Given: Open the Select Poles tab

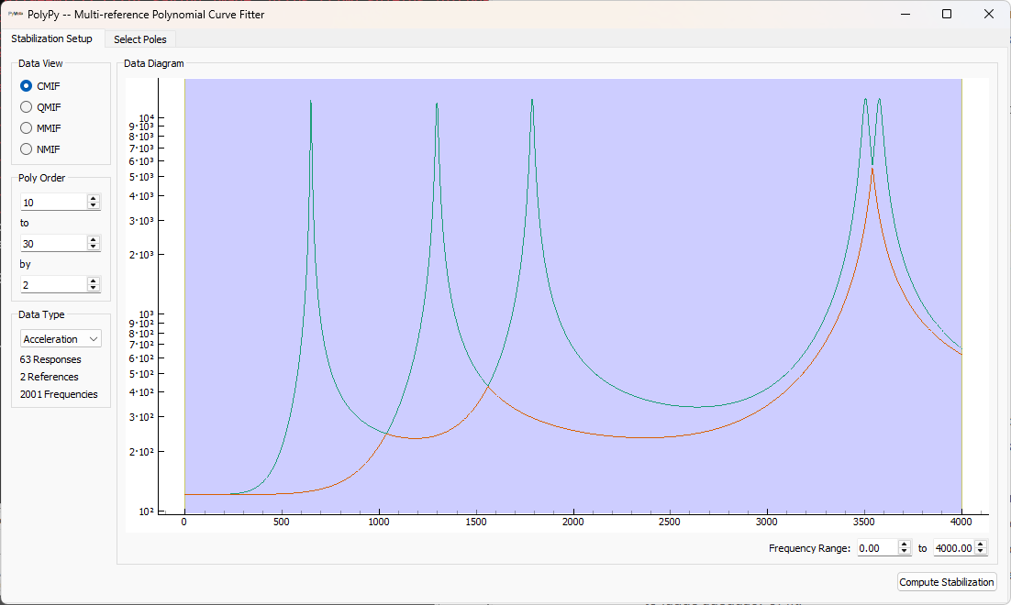Looking at the screenshot, I should tap(139, 39).
